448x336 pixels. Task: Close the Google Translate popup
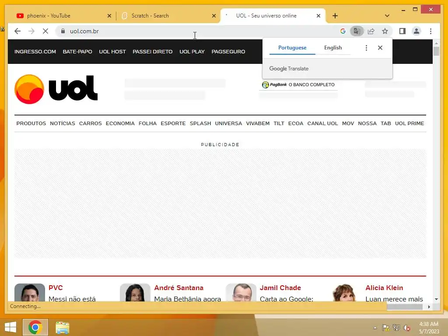point(380,48)
